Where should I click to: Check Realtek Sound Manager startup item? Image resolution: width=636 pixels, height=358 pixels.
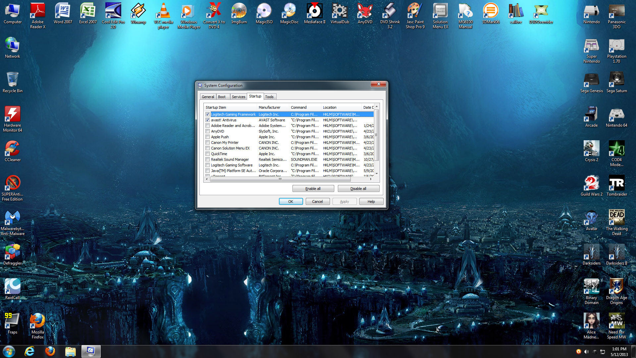point(207,159)
